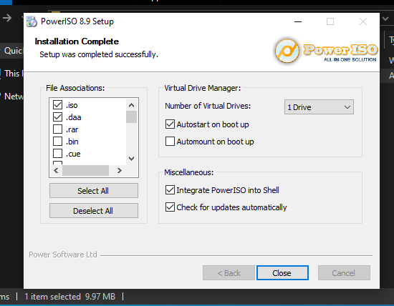The image size is (394, 306).
Task: Check the .rar file association
Action: (x=57, y=129)
